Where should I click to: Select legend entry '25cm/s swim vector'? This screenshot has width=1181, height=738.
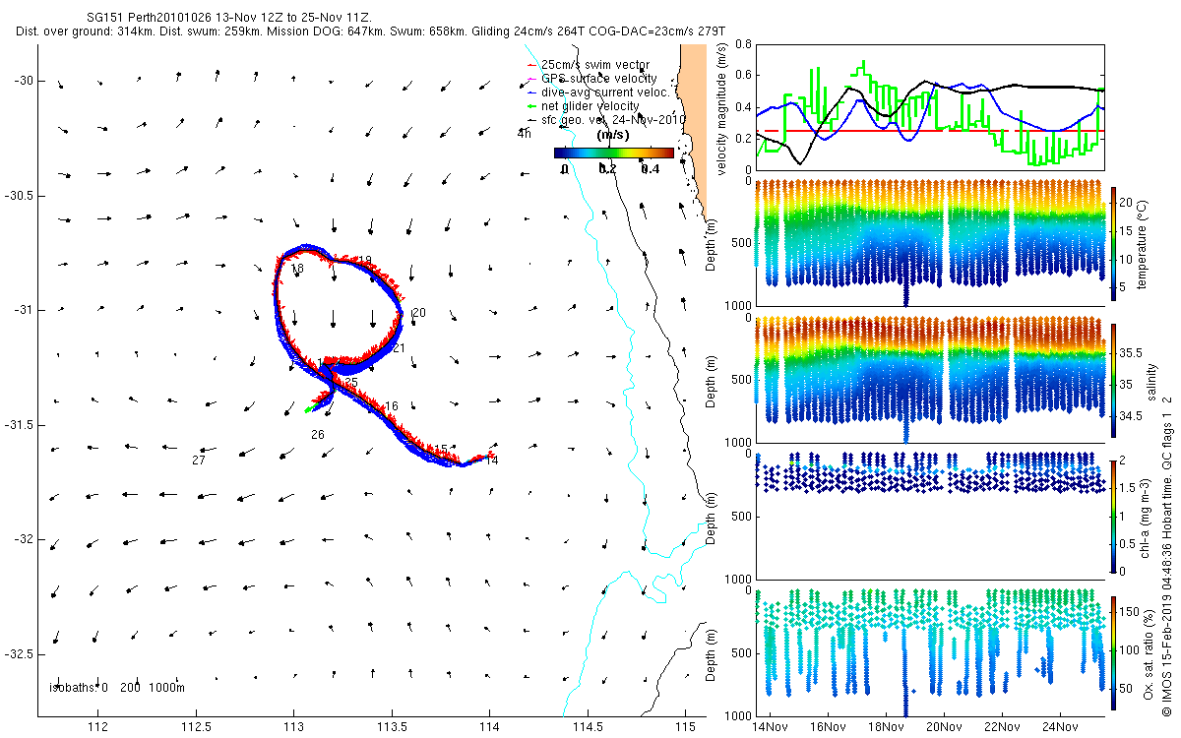coord(597,65)
